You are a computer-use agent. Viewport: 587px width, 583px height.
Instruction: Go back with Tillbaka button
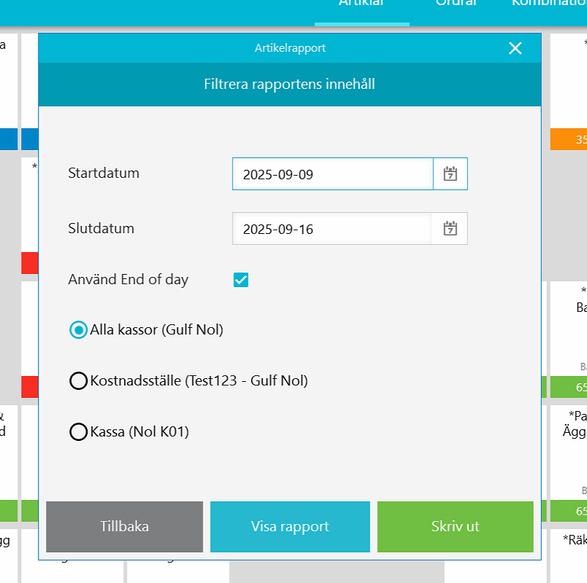coord(124,526)
